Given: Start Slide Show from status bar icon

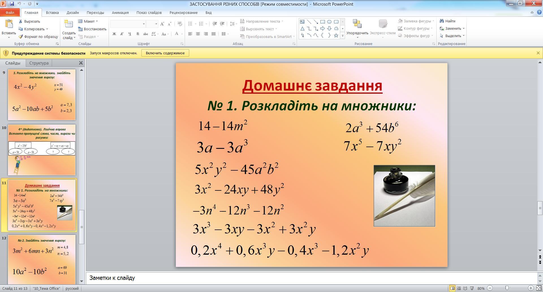Looking at the screenshot, I should [x=472, y=288].
